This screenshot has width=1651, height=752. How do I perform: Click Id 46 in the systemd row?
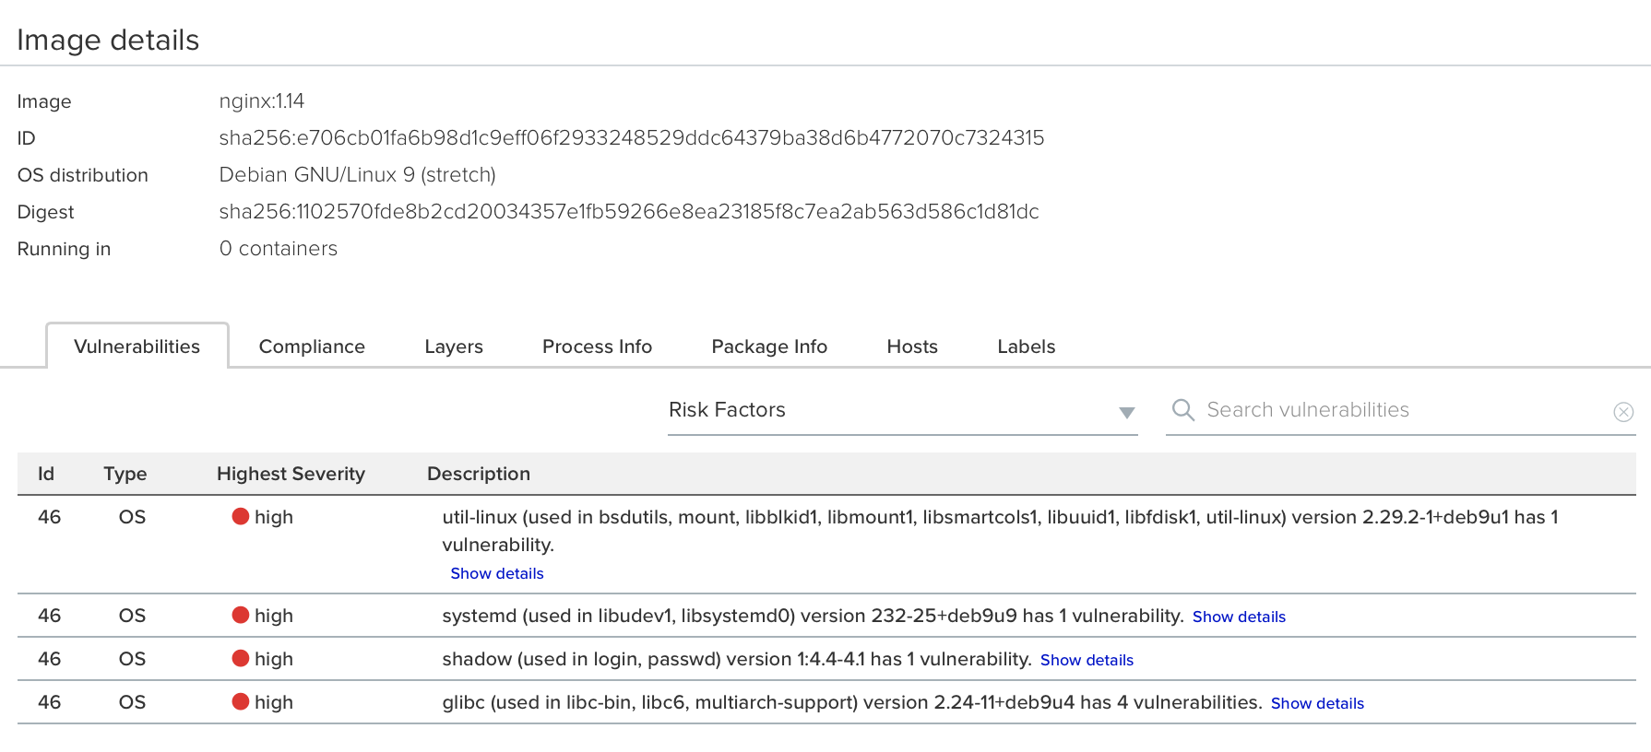pyautogui.click(x=49, y=616)
